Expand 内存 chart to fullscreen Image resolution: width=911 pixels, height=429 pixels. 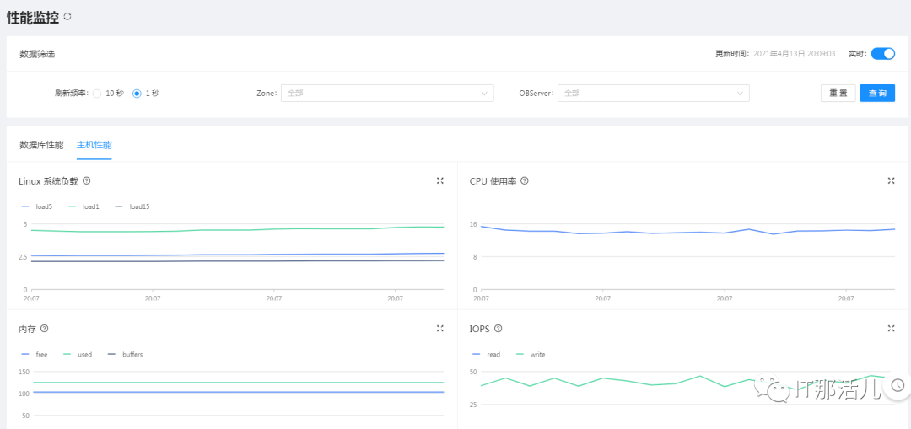[x=439, y=329]
